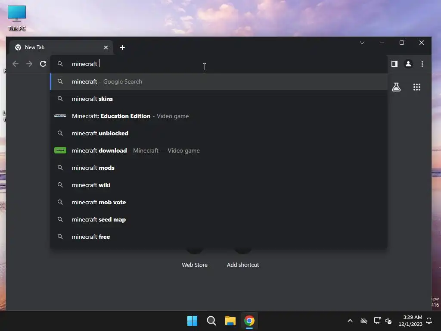441x331 pixels.
Task: Click the browser back arrow
Action: click(16, 64)
